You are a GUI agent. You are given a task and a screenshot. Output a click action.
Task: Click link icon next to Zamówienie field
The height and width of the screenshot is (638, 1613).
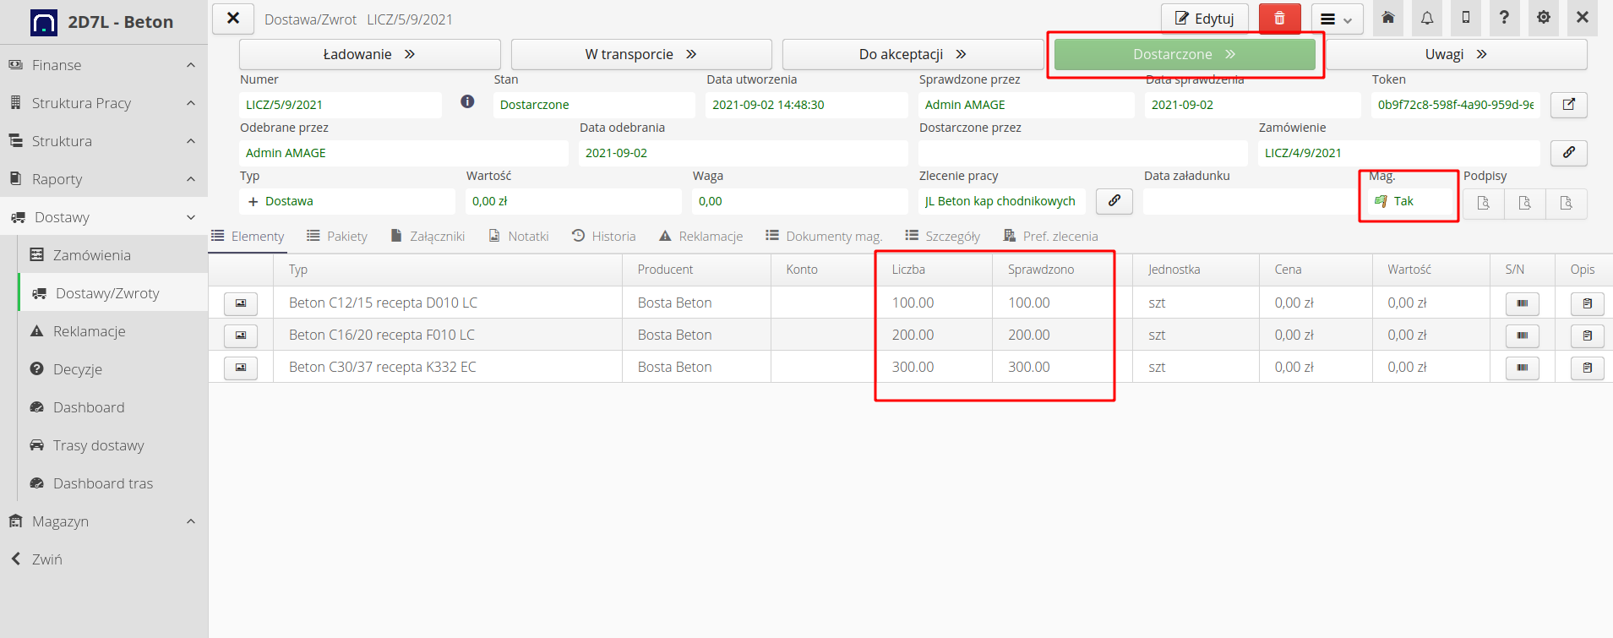1569,153
